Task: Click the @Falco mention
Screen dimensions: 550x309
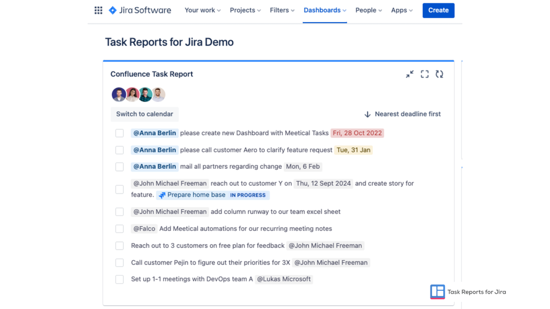Action: click(x=144, y=229)
